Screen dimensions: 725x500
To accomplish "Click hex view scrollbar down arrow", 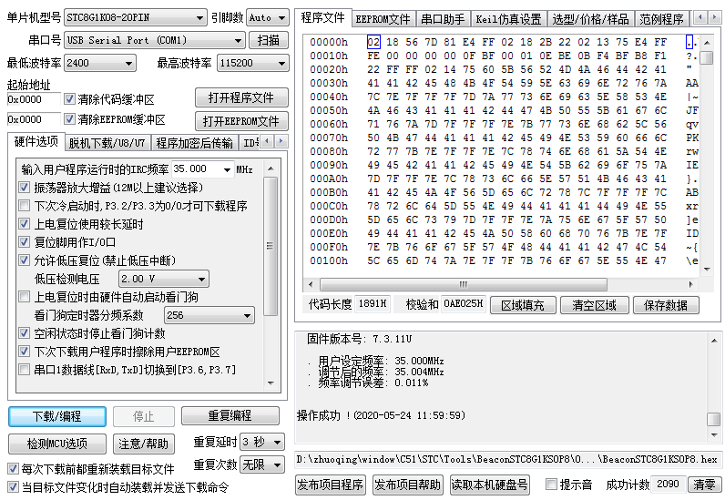I will click(x=707, y=270).
